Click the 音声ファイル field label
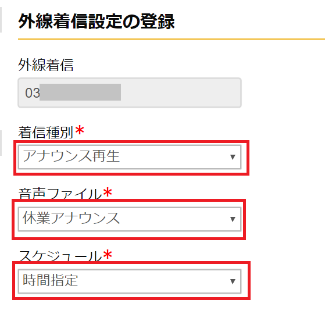Image resolution: width=325 pixels, height=314 pixels. pos(60,194)
